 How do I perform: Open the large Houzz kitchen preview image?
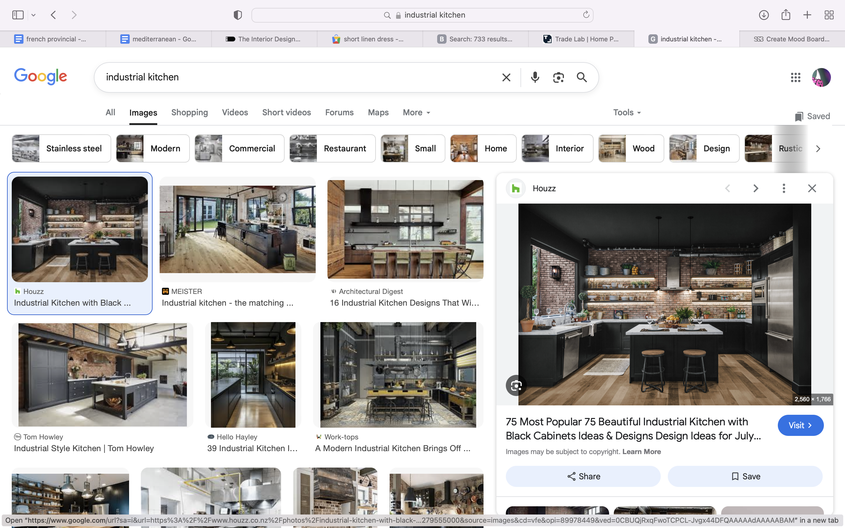tap(665, 304)
